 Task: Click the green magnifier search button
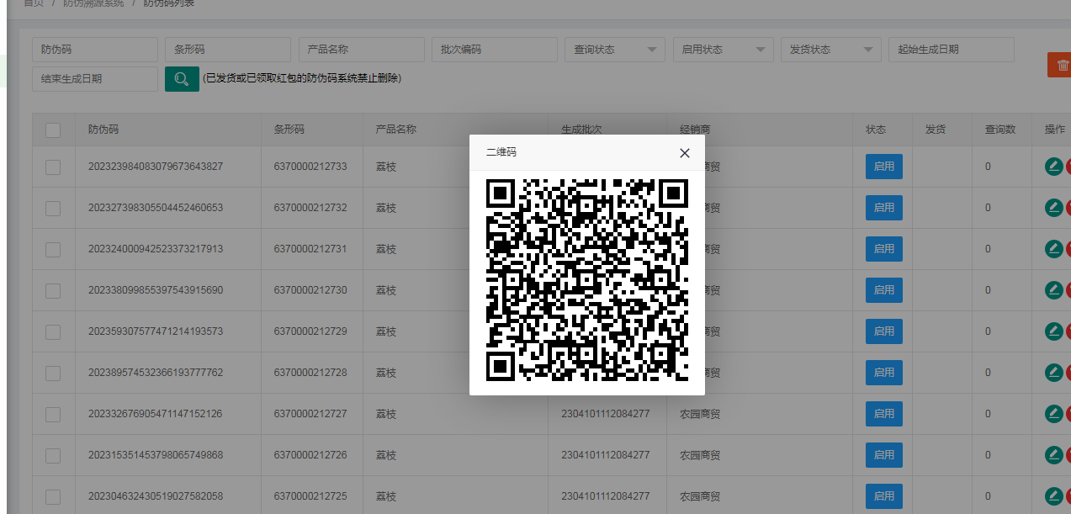click(x=182, y=79)
